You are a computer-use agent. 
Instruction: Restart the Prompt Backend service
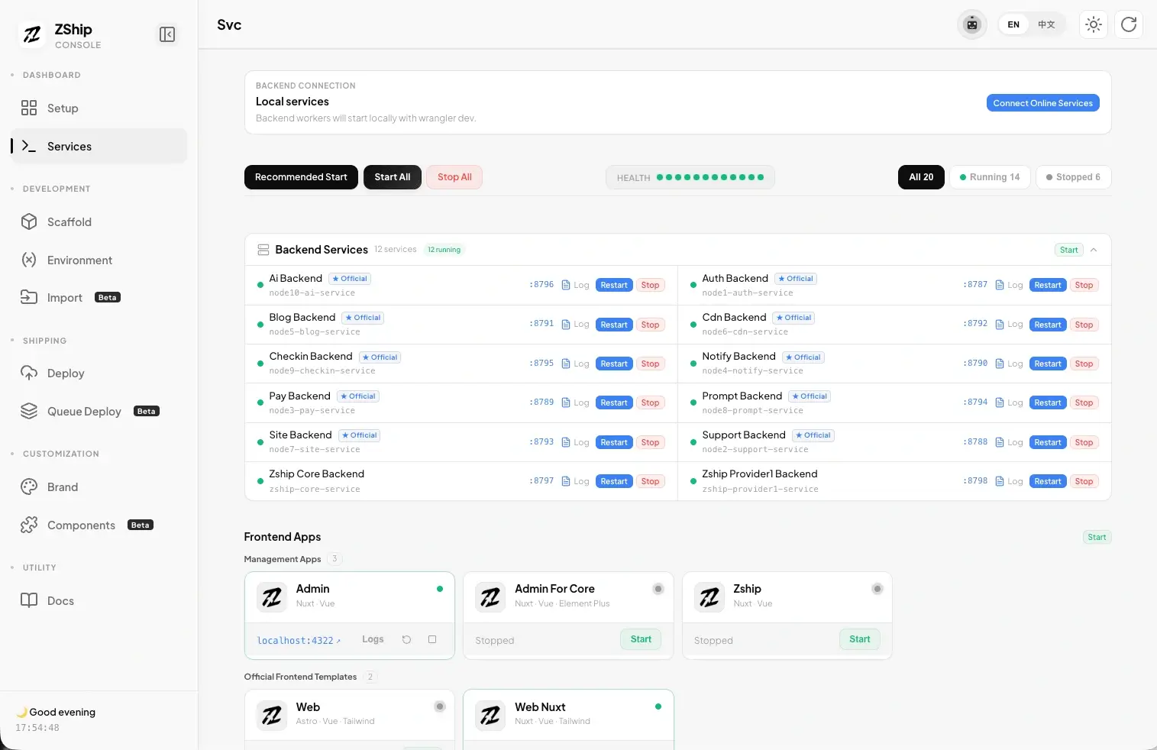pos(1048,402)
